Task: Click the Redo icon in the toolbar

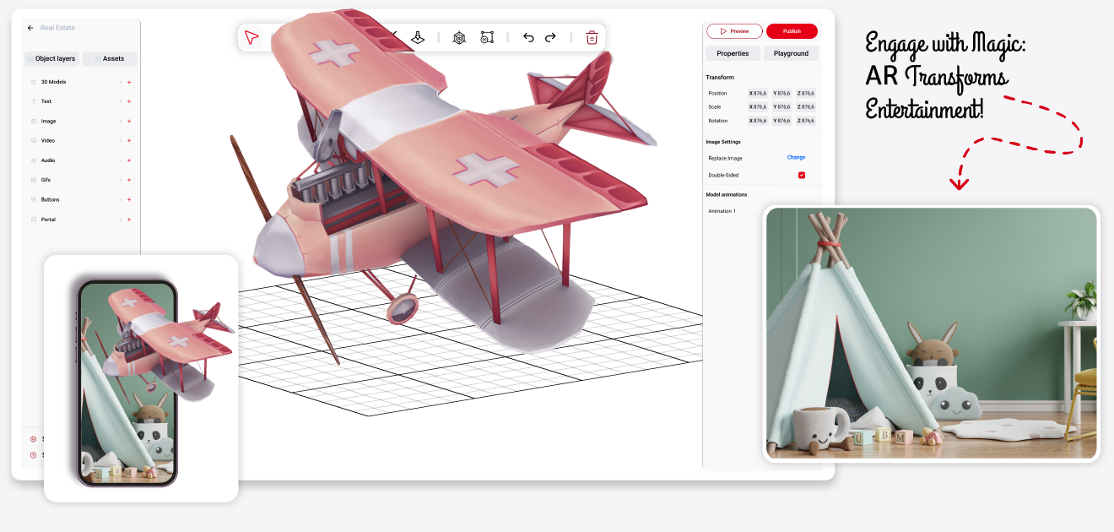Action: click(x=549, y=37)
